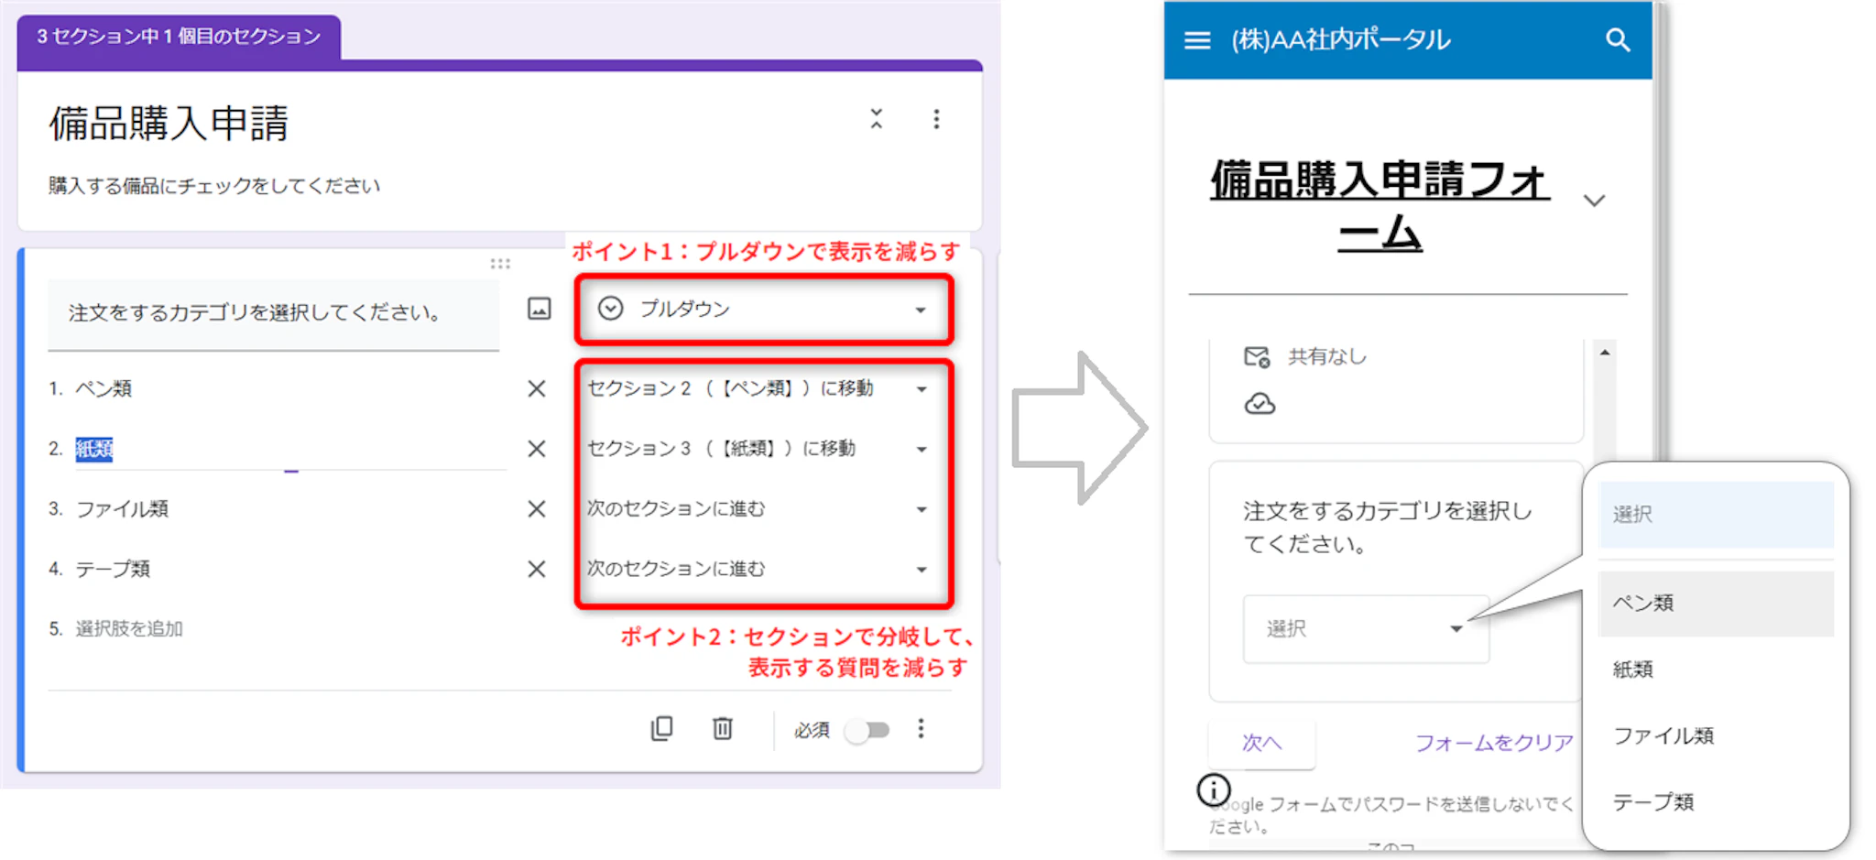Open セクション 2 ペン類 branch dropdown

coord(758,389)
